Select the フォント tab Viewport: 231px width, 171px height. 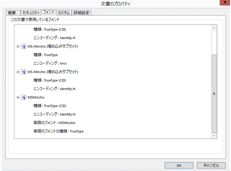pos(49,12)
